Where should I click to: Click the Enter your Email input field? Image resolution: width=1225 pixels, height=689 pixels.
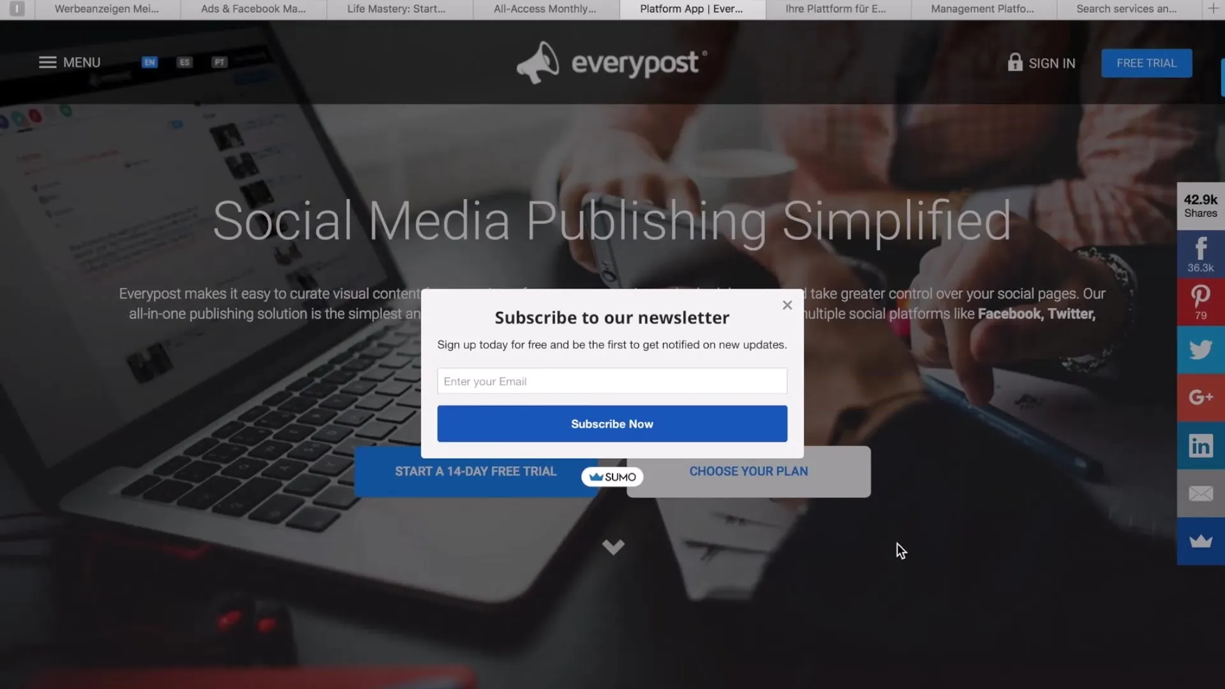612,380
